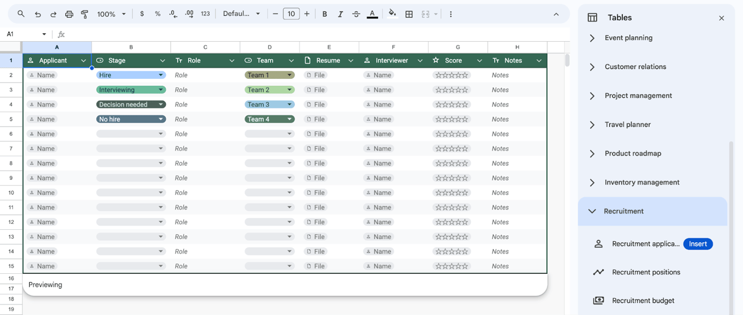Screen dimensions: 743x315
Task: Click the Notes cell in row 6
Action: pos(517,134)
